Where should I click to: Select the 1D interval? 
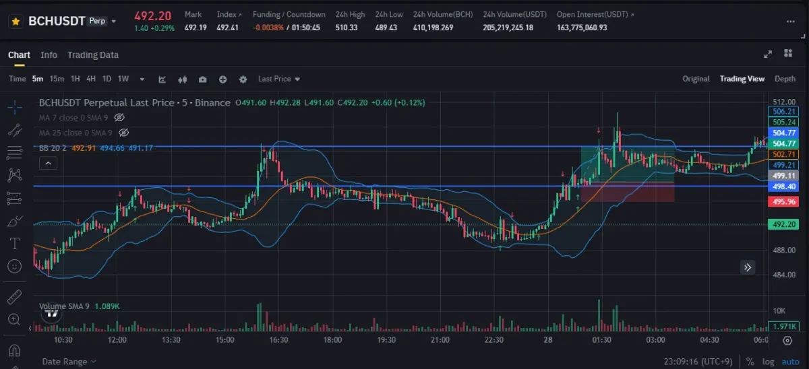tap(107, 79)
